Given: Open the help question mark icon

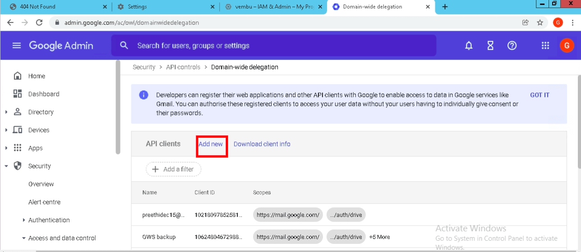Looking at the screenshot, I should point(512,46).
